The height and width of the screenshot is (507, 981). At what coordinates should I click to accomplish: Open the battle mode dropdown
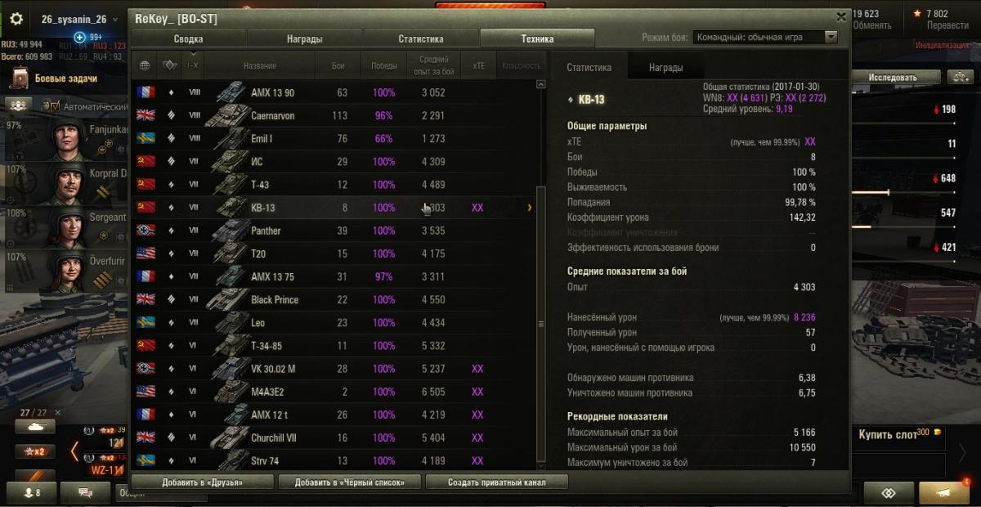click(x=765, y=37)
